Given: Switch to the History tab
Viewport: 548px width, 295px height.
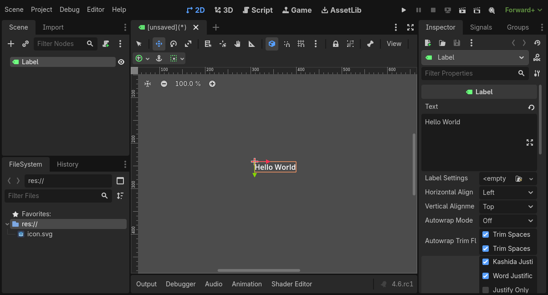Looking at the screenshot, I should (67, 164).
